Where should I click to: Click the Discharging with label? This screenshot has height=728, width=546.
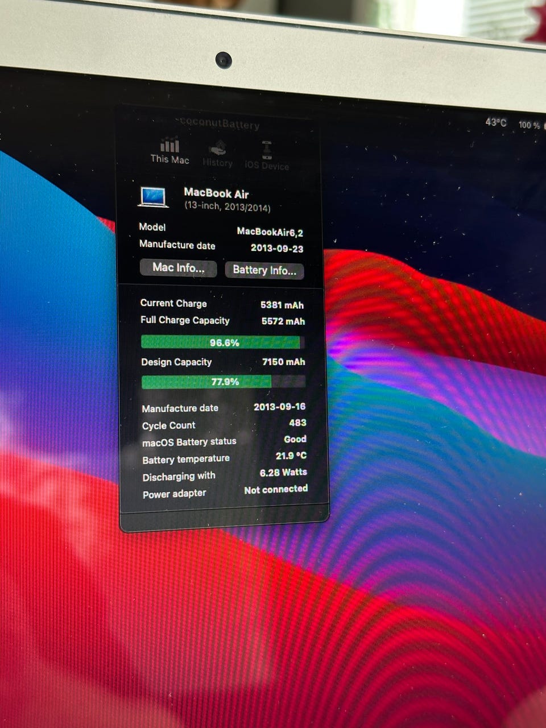click(179, 477)
